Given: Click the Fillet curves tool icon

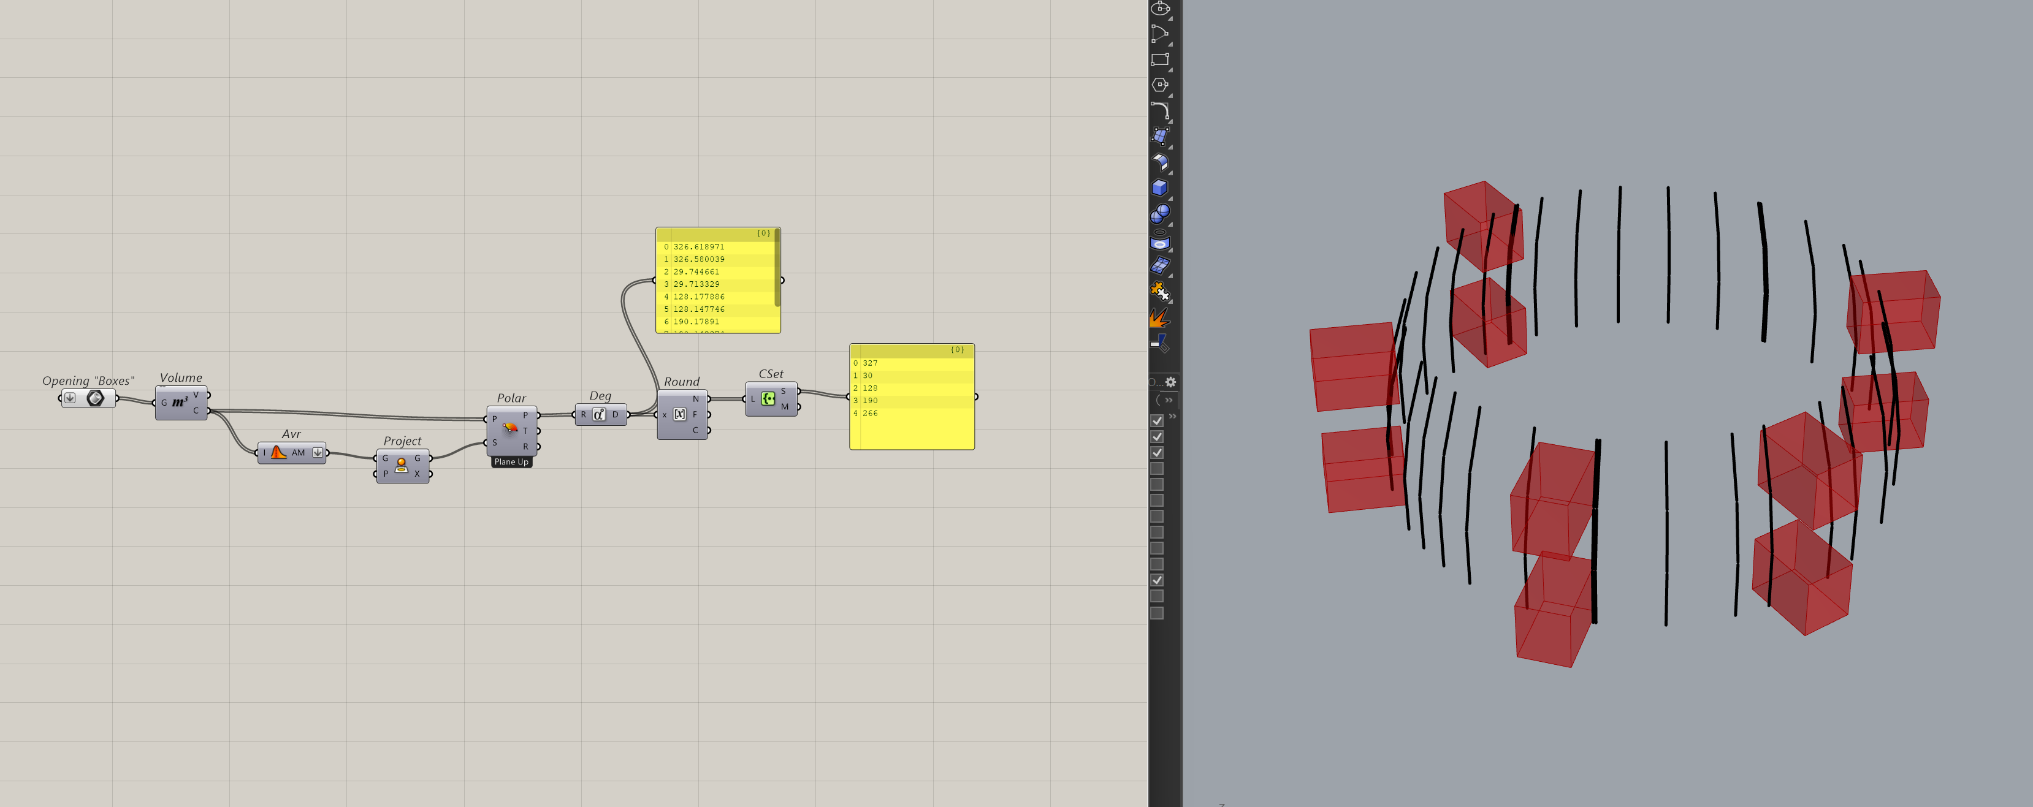Looking at the screenshot, I should point(1159,110).
